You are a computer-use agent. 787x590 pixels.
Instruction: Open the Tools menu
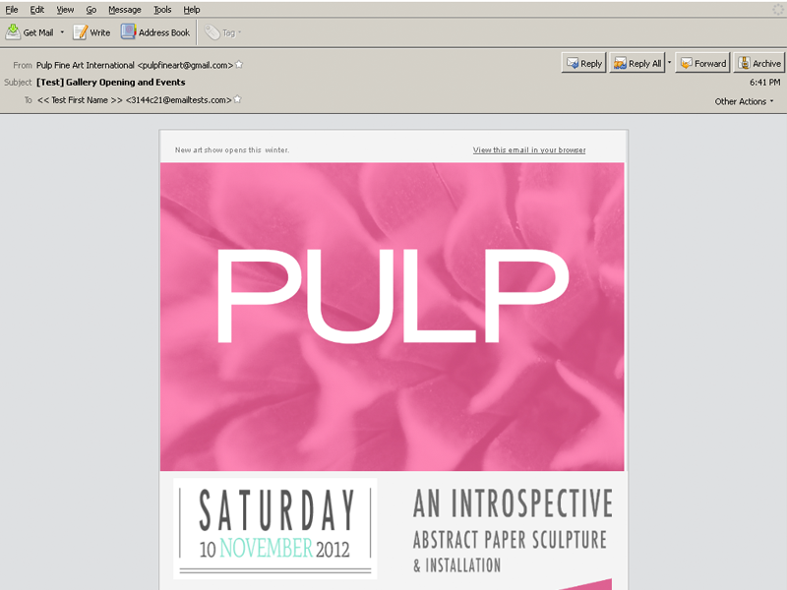162,10
